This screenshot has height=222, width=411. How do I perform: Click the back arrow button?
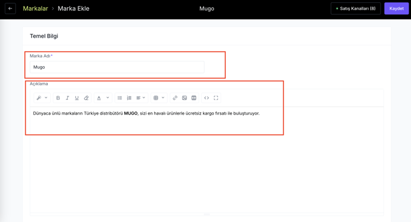click(x=10, y=8)
